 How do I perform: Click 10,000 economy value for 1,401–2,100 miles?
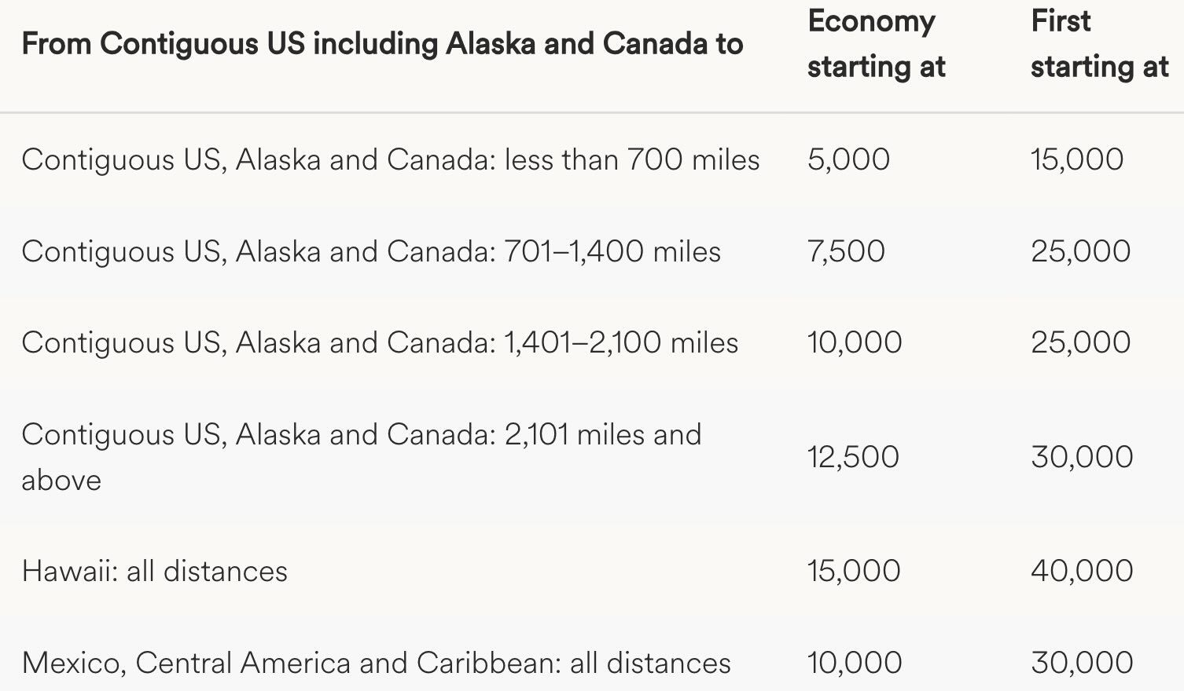click(855, 342)
